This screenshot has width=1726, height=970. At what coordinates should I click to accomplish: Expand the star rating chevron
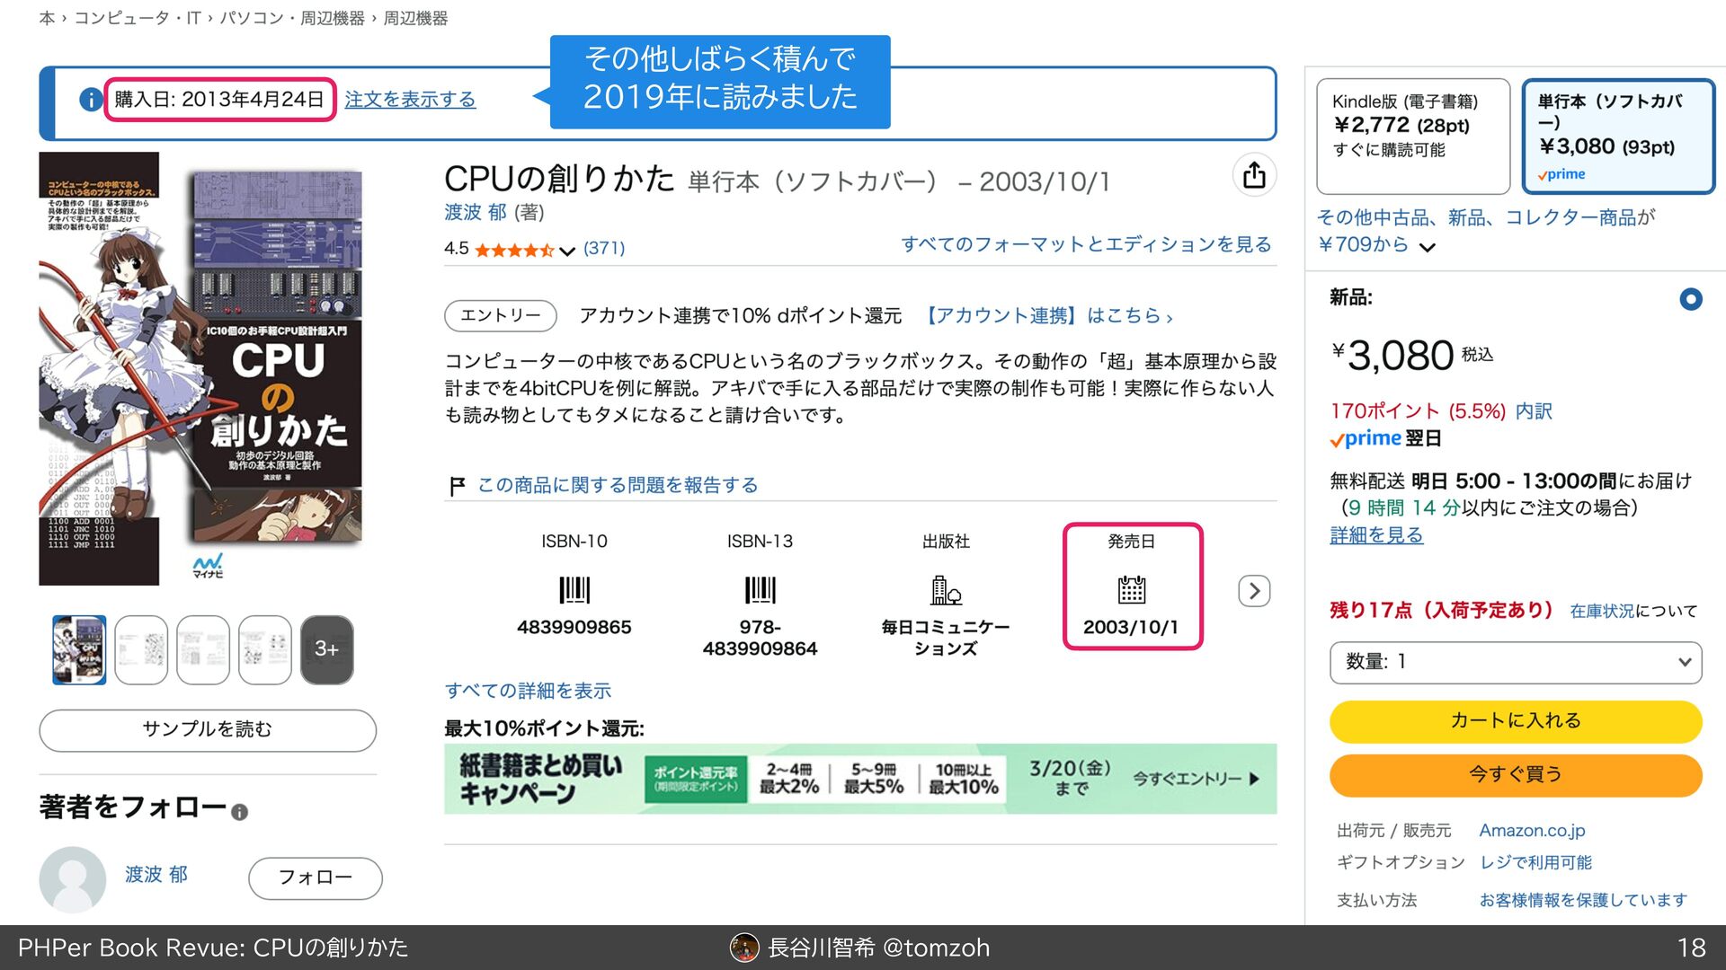(x=566, y=251)
